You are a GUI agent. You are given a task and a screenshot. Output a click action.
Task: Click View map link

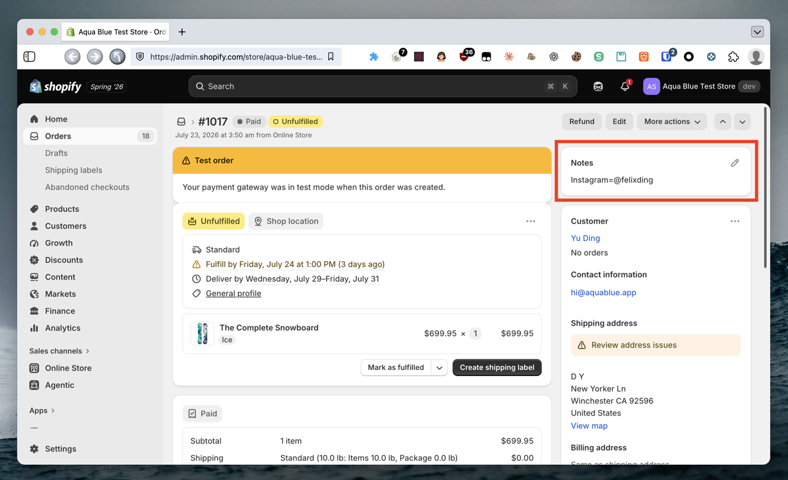tap(589, 426)
